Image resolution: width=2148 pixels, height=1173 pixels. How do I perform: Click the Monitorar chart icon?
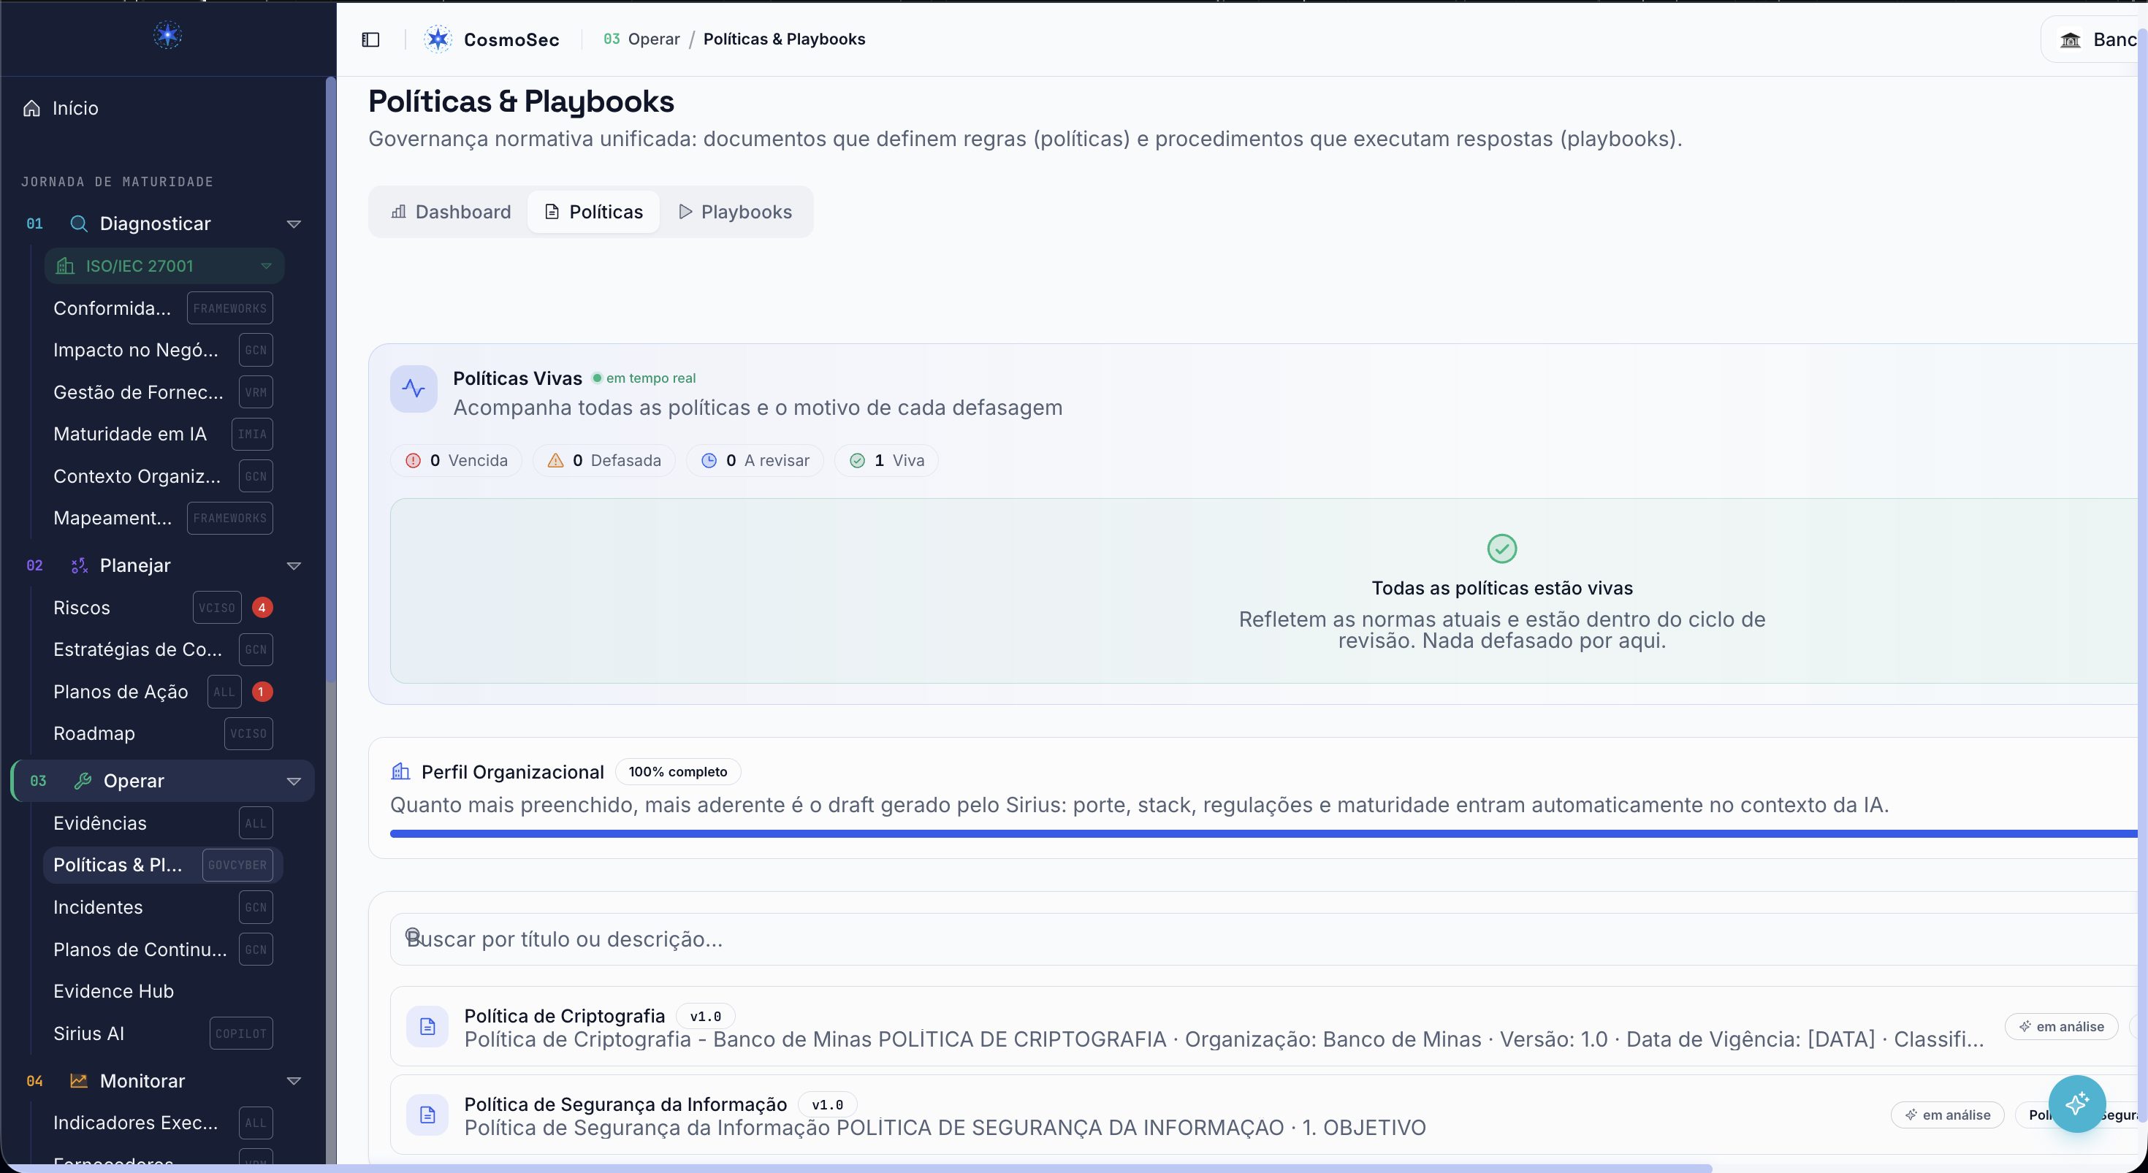pos(79,1081)
